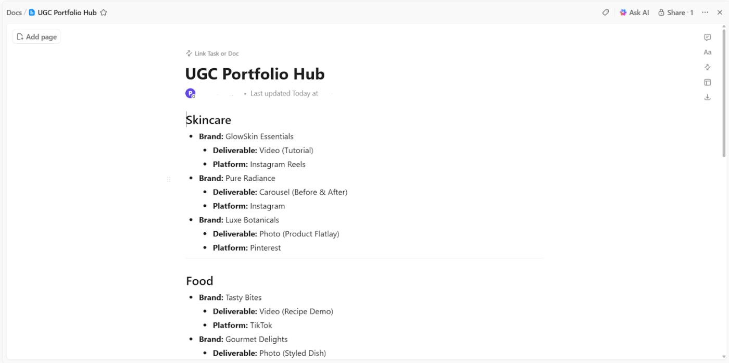Navigate back via the Docs breadcrumb
Screen dimensions: 729x363
coord(14,12)
